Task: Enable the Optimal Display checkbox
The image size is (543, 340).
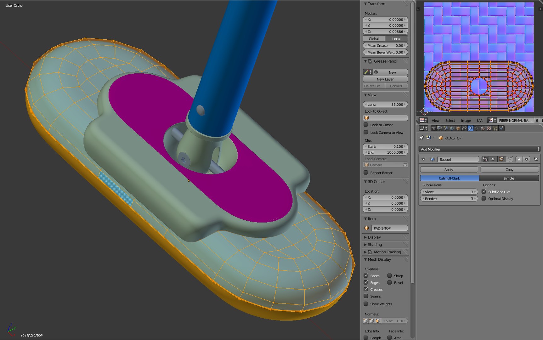Action: 484,199
